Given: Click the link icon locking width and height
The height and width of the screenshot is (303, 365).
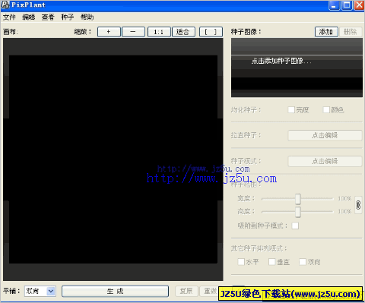Looking at the screenshot, I should [x=358, y=205].
